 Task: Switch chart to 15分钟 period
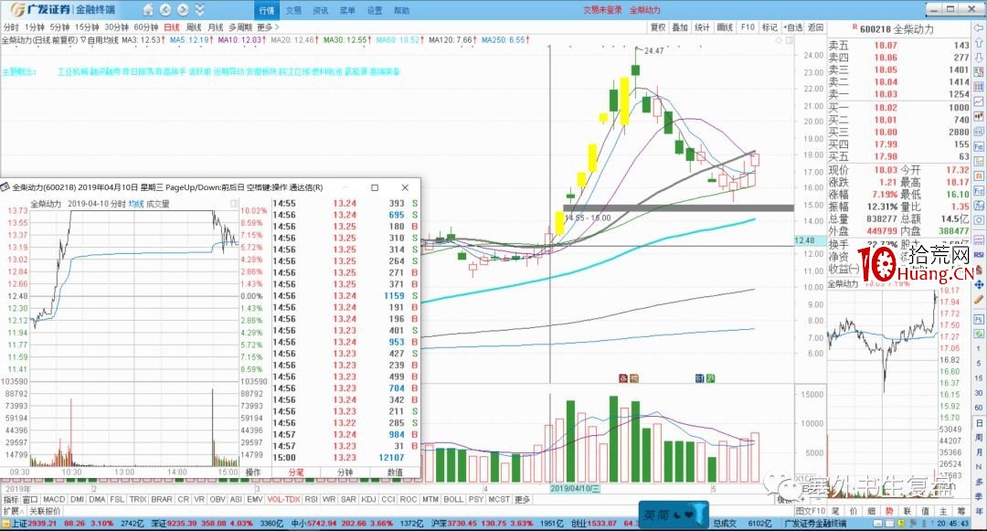click(87, 27)
